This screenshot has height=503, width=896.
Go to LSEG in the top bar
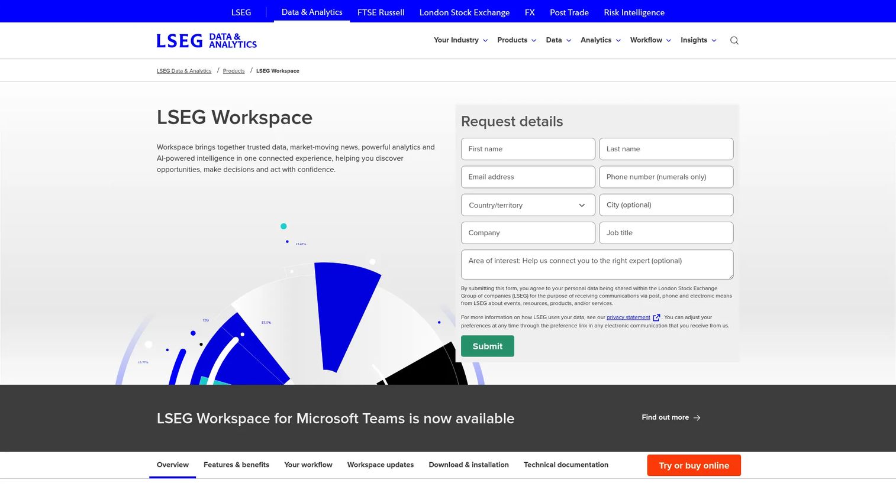tap(241, 12)
